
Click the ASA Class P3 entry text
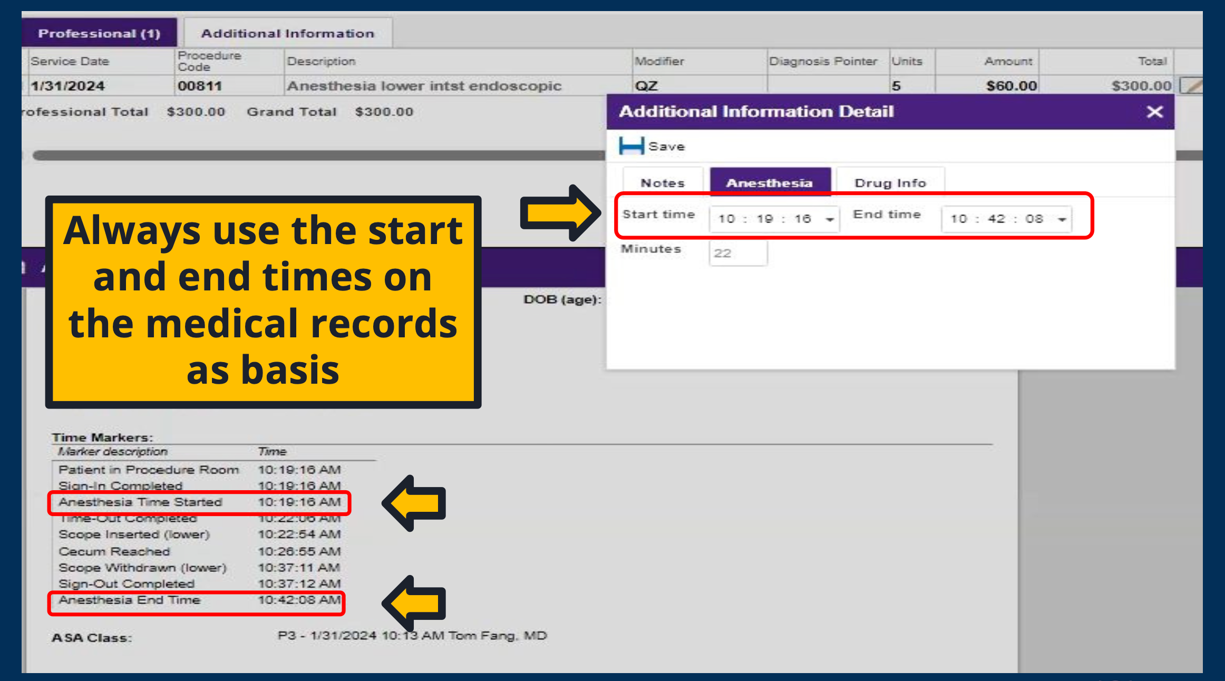[x=412, y=636]
